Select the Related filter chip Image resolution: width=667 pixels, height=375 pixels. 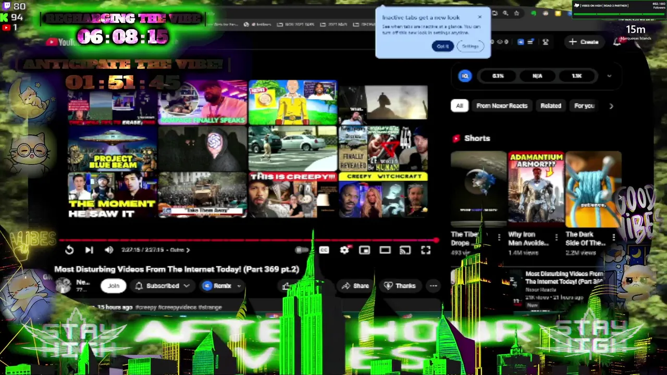tap(551, 106)
